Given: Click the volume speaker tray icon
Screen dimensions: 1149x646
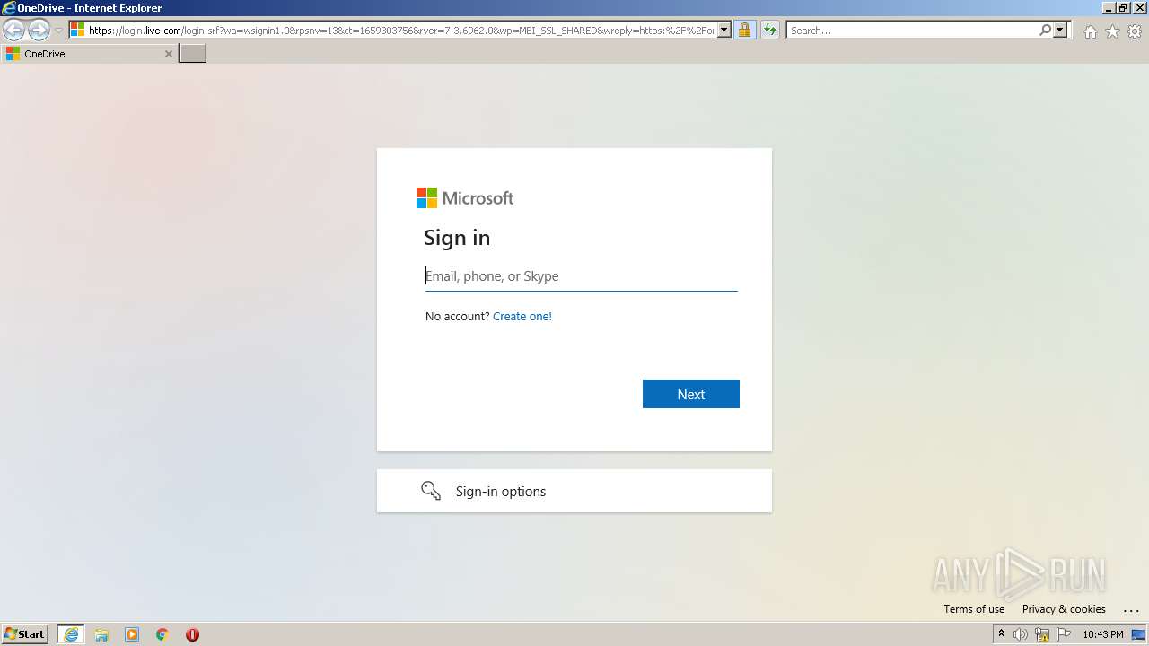Looking at the screenshot, I should [x=1021, y=634].
